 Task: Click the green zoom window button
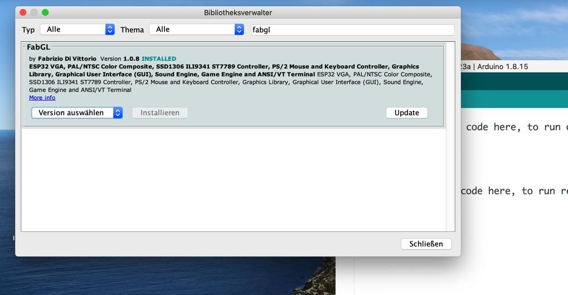45,12
